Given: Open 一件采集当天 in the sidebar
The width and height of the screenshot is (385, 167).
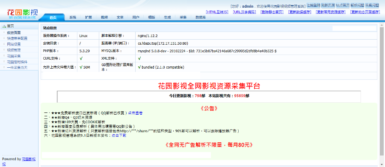Looking at the screenshot, I should pos(17,67).
